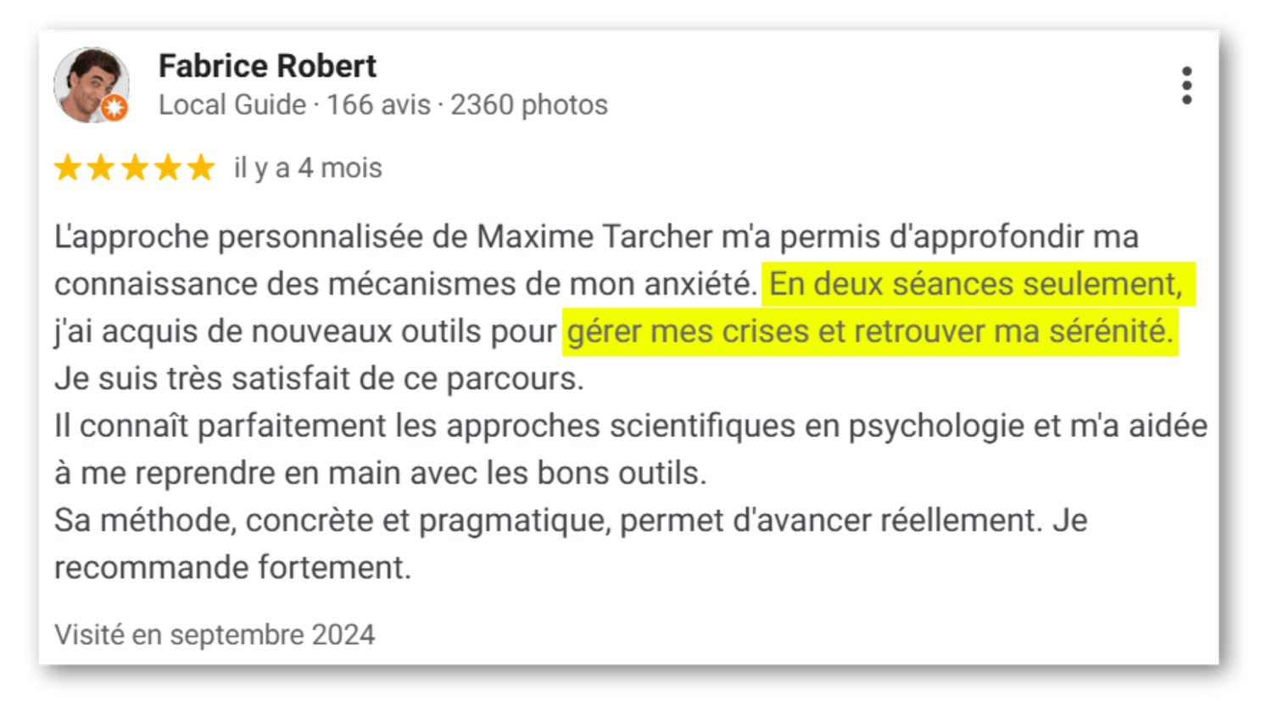Image resolution: width=1272 pixels, height=717 pixels.
Task: Click the third rating star
Action: pyautogui.click(x=134, y=168)
